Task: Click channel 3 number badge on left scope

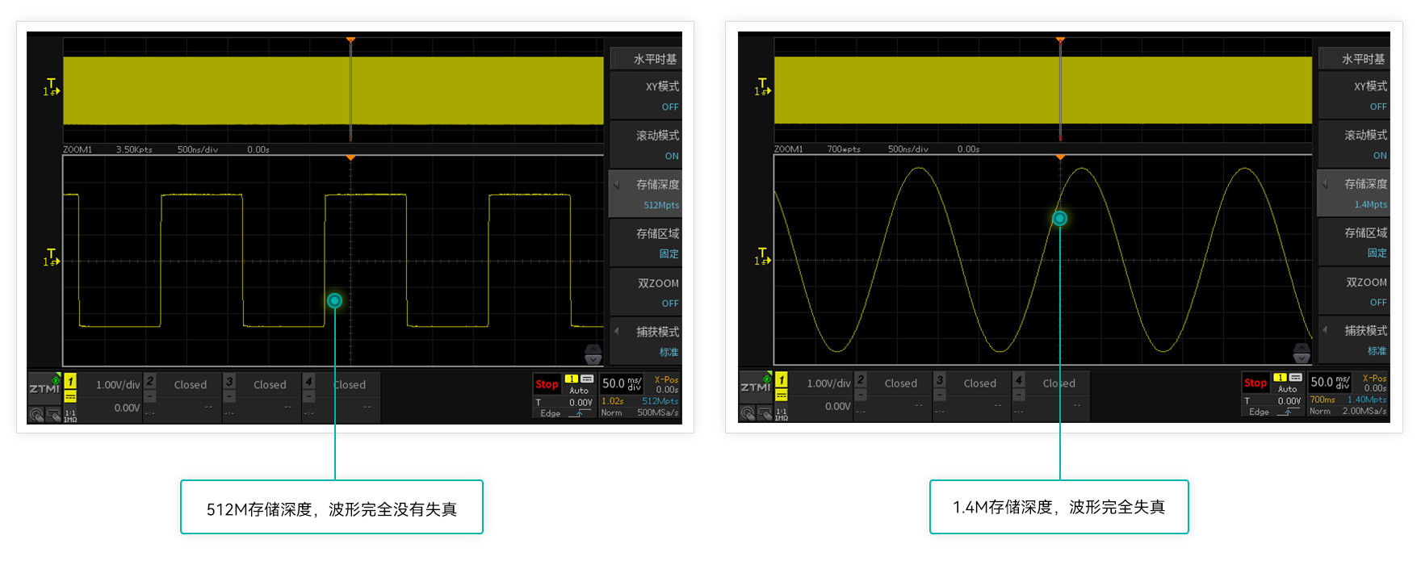Action: [229, 382]
